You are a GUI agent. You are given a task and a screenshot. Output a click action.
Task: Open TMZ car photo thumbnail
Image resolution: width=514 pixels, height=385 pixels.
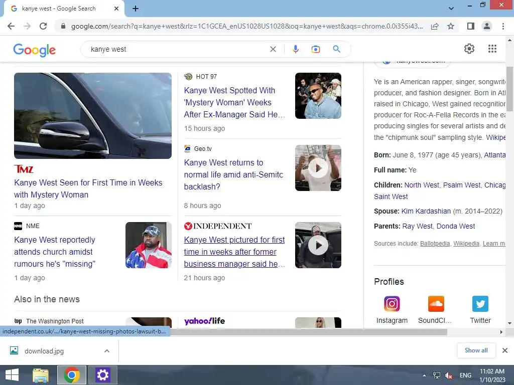click(x=93, y=116)
